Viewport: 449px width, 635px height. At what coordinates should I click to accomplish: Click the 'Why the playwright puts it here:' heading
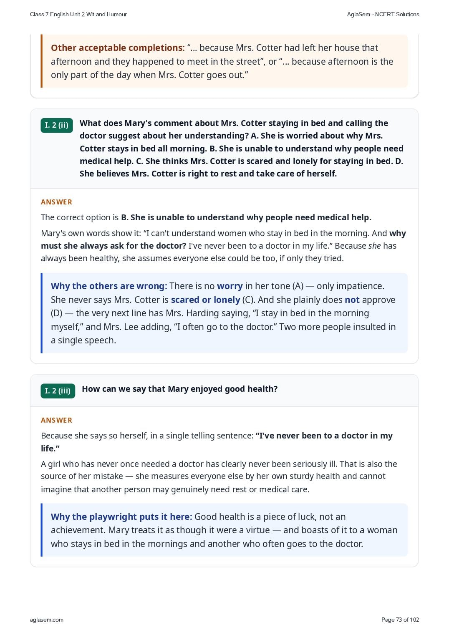point(121,517)
